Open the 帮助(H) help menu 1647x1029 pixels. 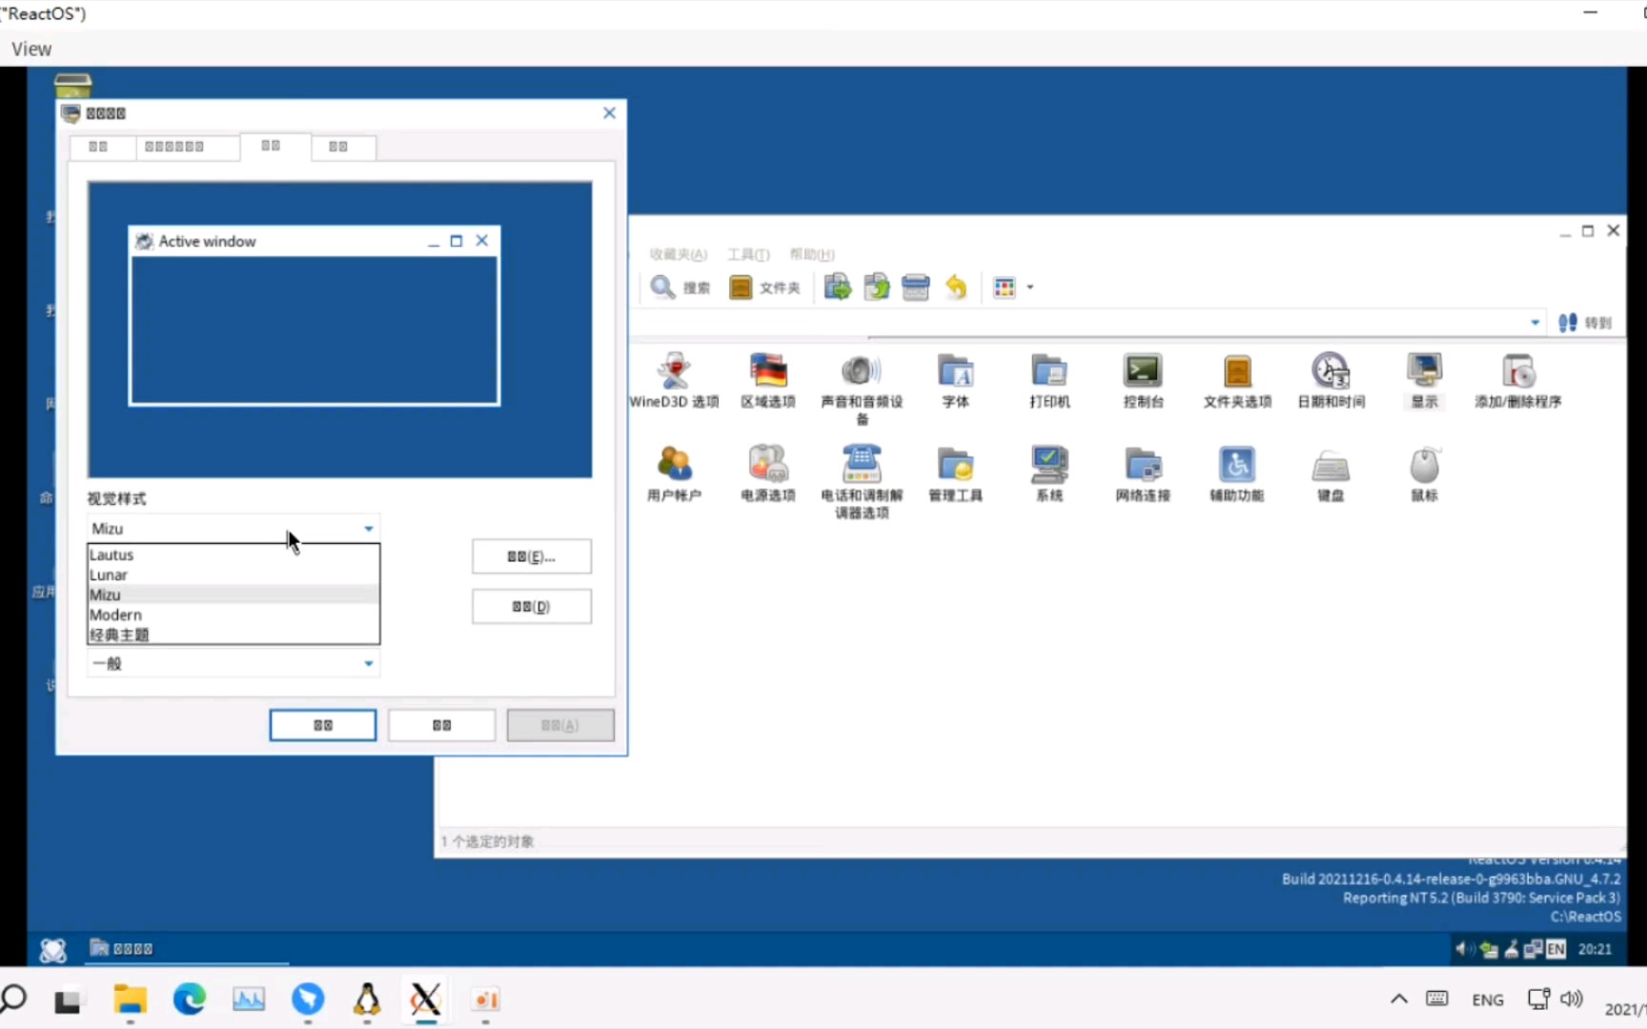pos(812,254)
